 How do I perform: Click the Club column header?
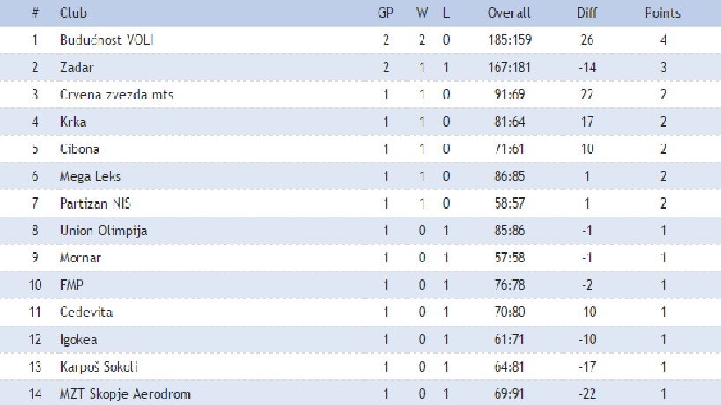point(73,13)
